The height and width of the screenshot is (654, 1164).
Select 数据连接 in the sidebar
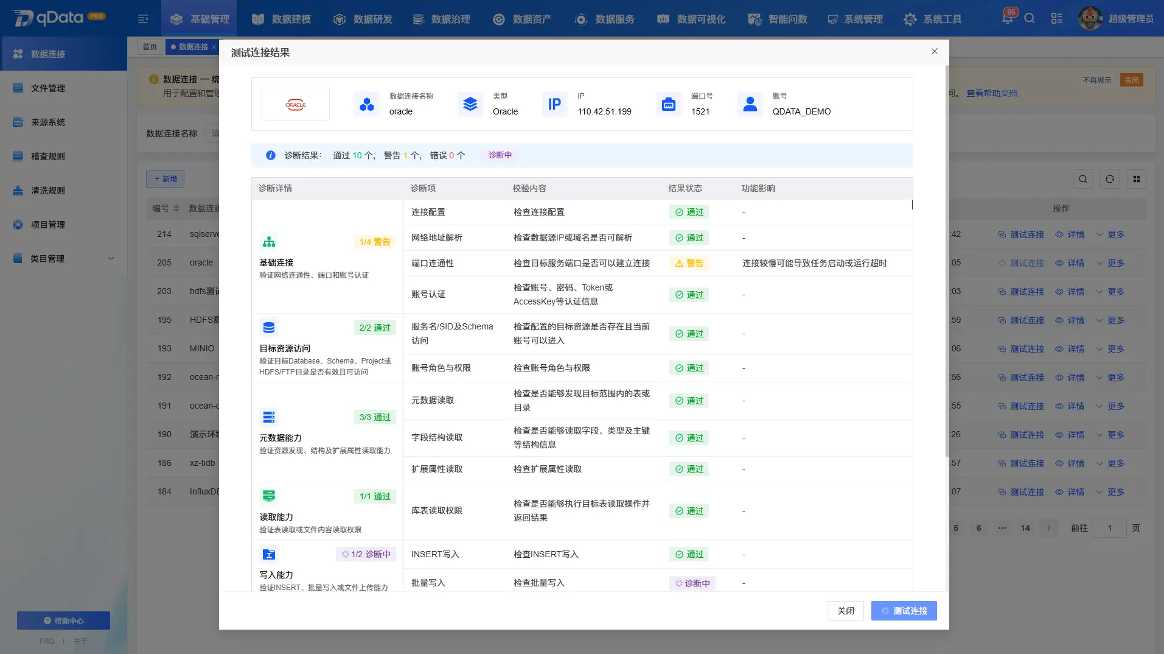pos(63,54)
